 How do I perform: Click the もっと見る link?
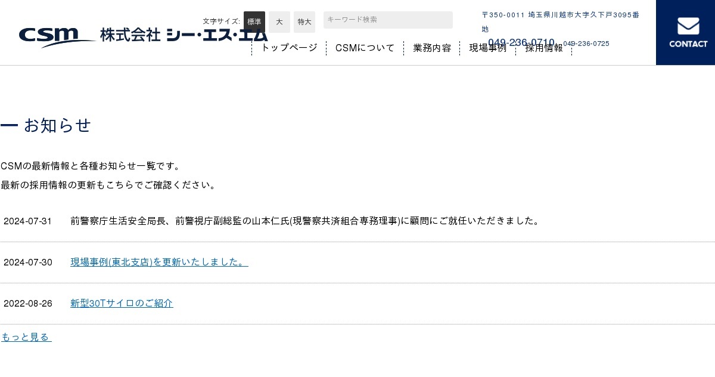[26, 337]
